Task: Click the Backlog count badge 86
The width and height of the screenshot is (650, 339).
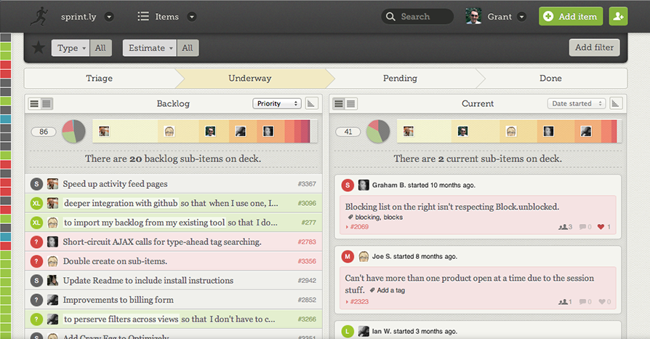Action: tap(44, 132)
